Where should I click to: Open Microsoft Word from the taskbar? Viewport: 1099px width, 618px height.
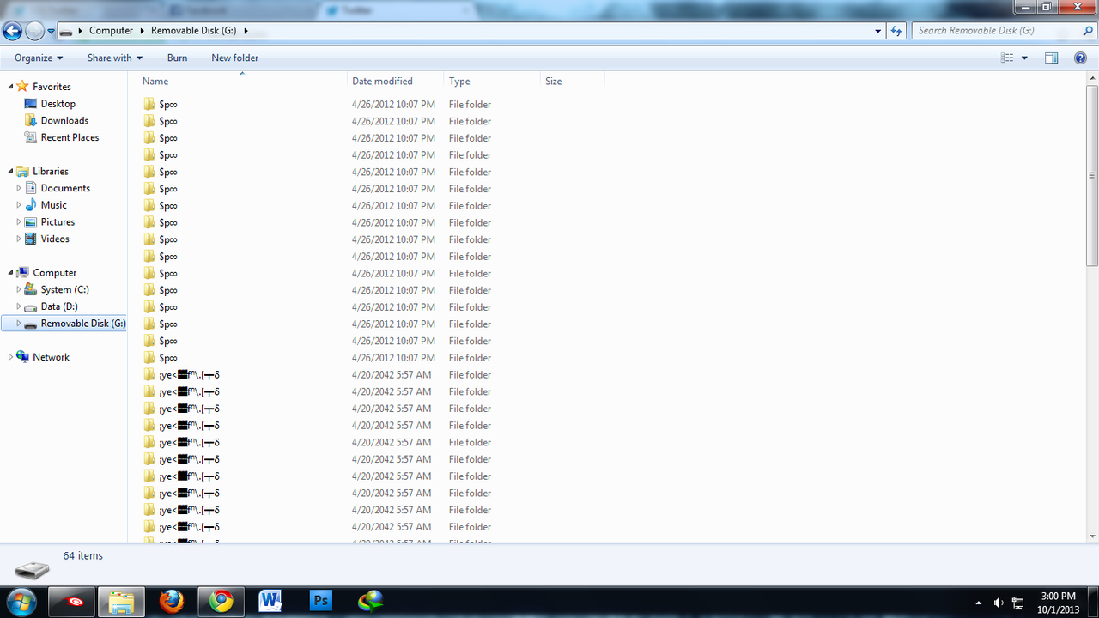[x=270, y=602]
